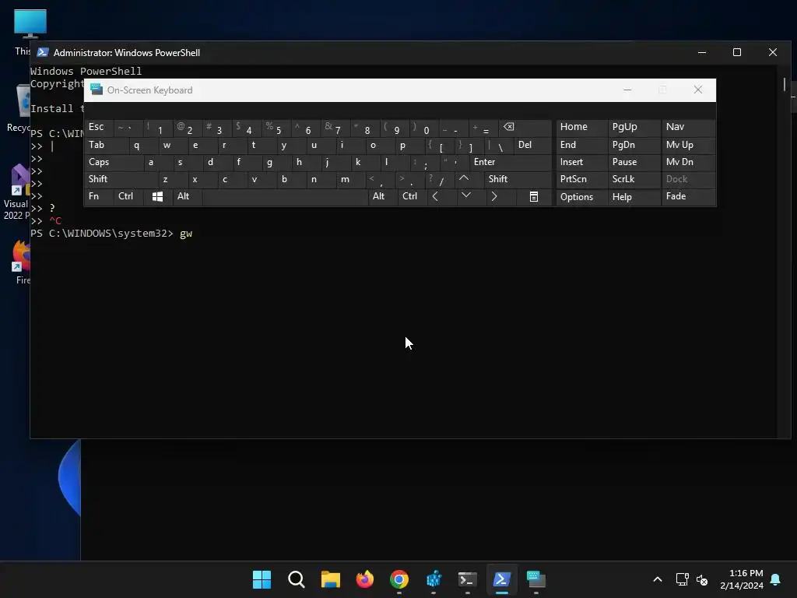Switch to the PowerShell taskbar icon

click(x=502, y=579)
